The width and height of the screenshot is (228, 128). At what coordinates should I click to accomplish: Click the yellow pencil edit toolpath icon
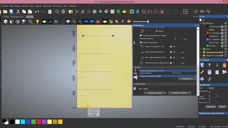click(202, 72)
